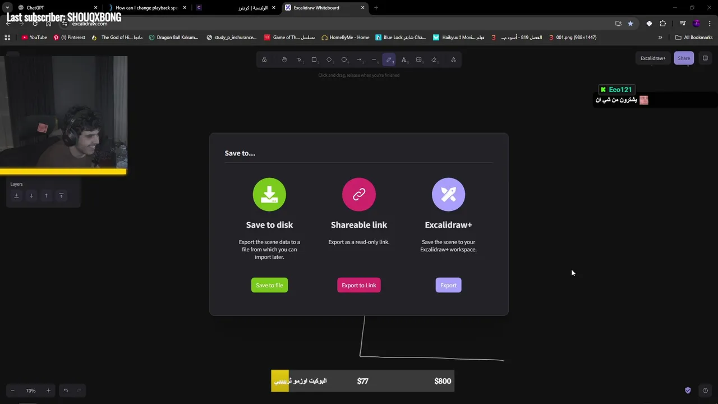
Task: Select the Selection arrow tool
Action: 299,59
